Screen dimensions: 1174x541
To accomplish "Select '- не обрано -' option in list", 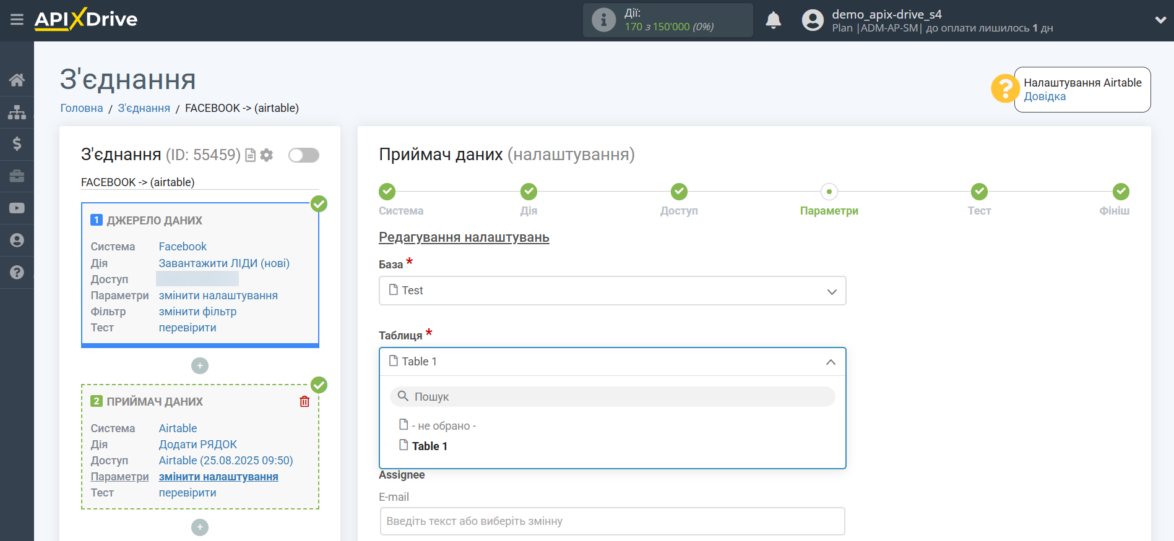I will [444, 426].
